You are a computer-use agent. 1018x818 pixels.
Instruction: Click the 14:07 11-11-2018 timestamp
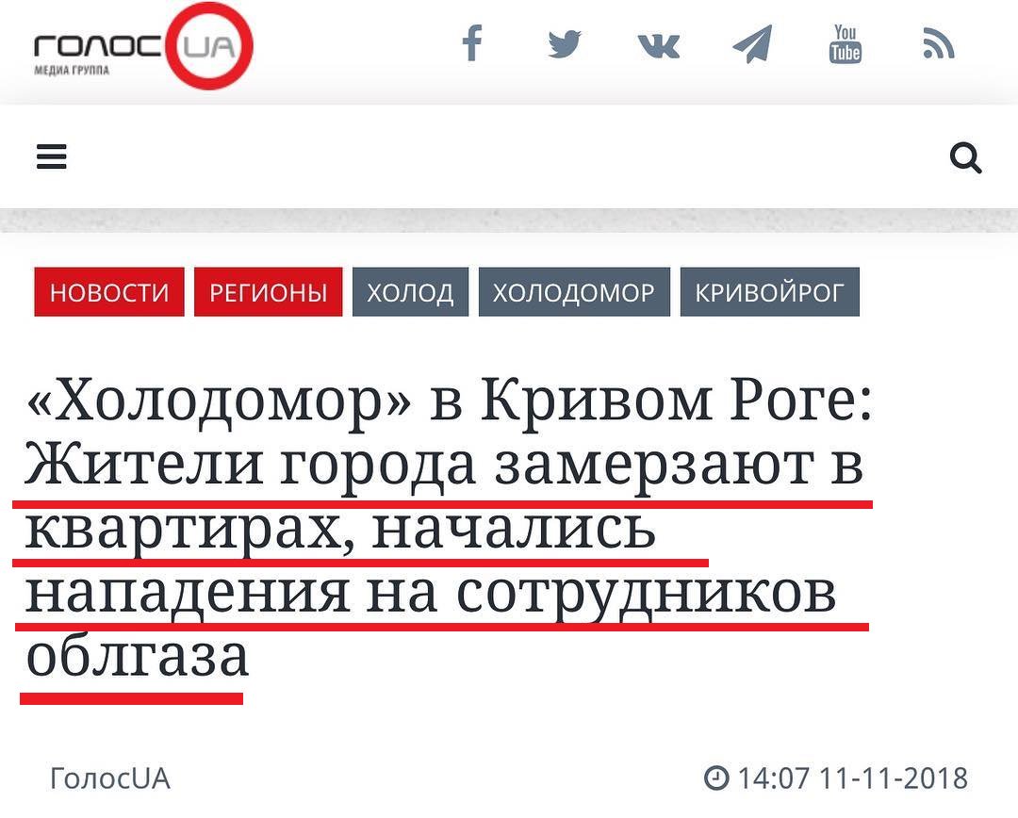coord(852,778)
